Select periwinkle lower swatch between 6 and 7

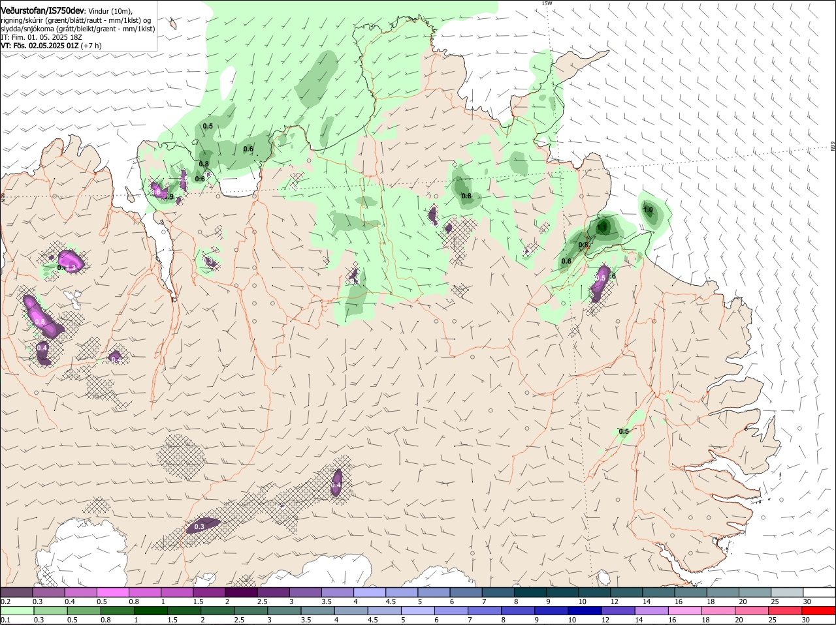[450, 611]
